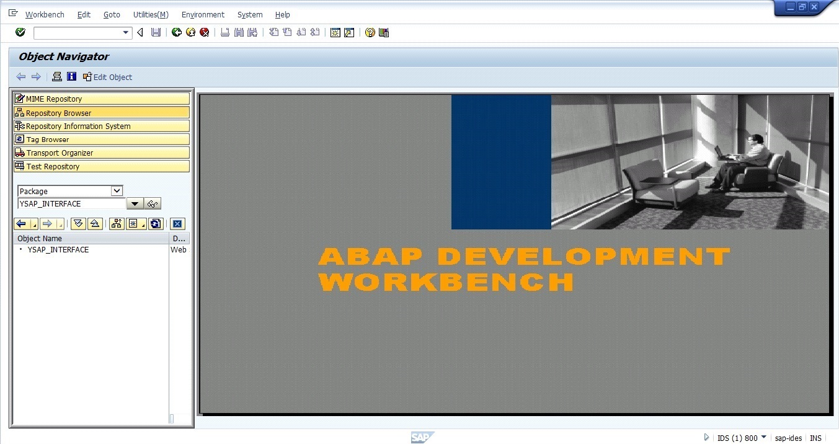Open the Workbench menu
Screen dimensions: 839x444
click(x=45, y=14)
